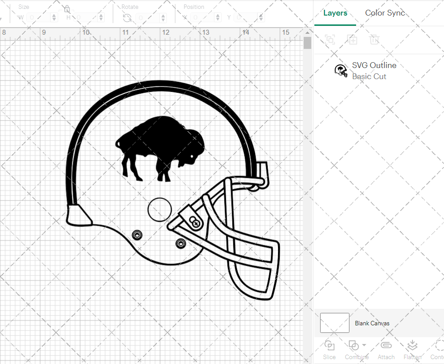Select the Blank Canvas swatch
Screen dimensions: 444x364
(334, 323)
